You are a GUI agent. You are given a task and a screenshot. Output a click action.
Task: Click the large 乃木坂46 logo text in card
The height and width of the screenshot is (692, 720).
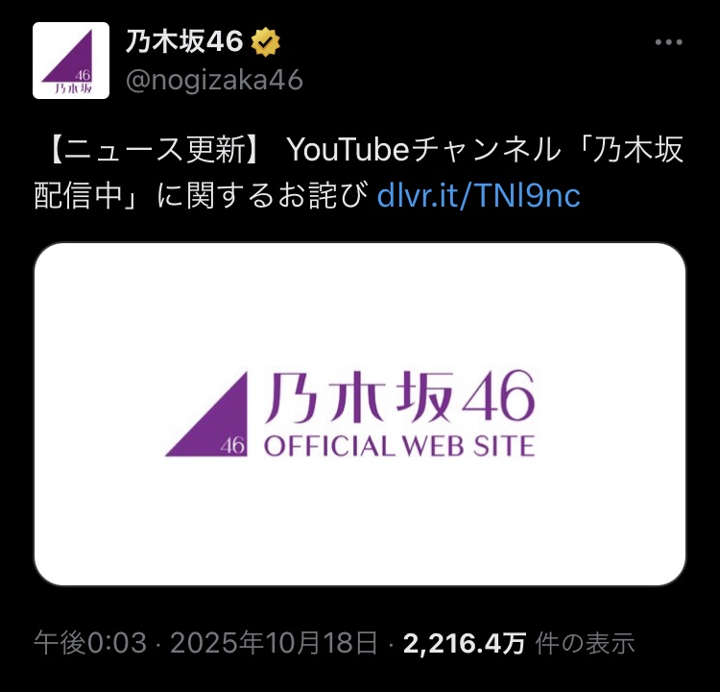[x=399, y=396]
